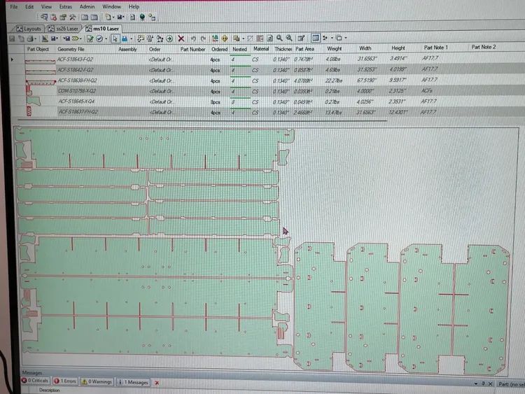
Task: Click the red clear messages X icon
Action: pos(157,383)
